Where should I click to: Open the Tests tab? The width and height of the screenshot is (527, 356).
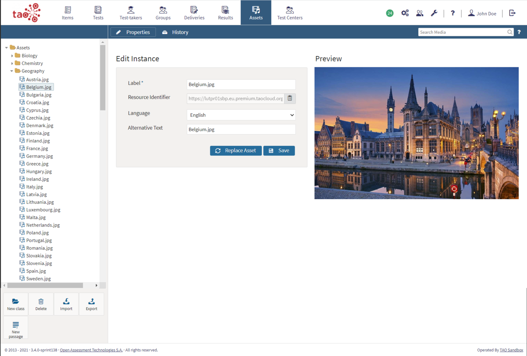point(98,13)
